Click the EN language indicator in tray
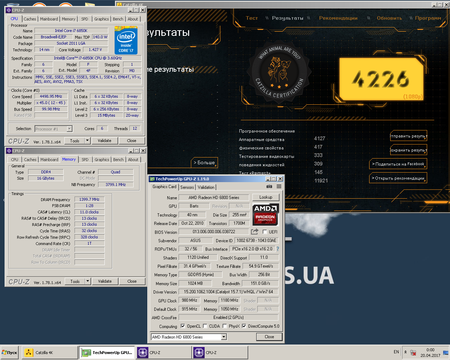This screenshot has height=360, width=450. (x=396, y=352)
